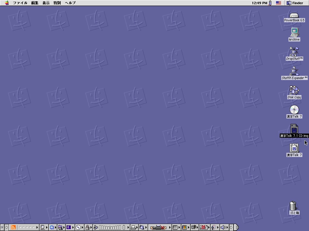Click the 'PowerBook G3' icon label

(294, 20)
